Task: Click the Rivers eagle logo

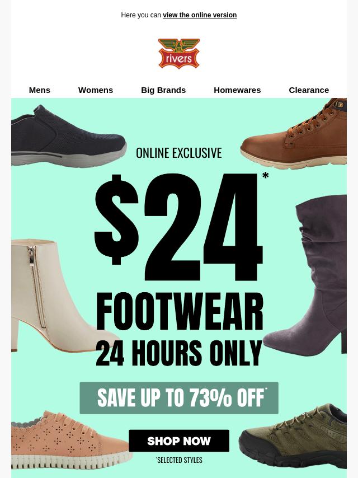Action: (179, 54)
